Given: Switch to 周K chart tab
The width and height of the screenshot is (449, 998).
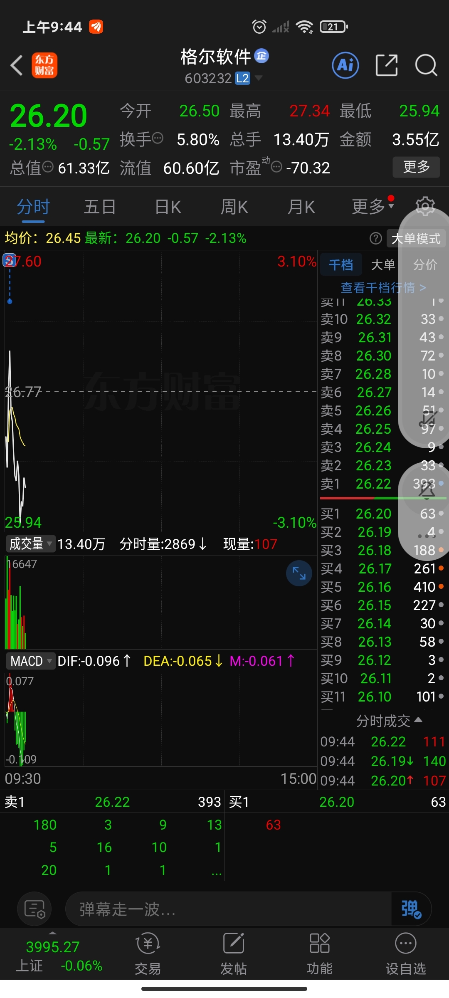Looking at the screenshot, I should click(234, 207).
